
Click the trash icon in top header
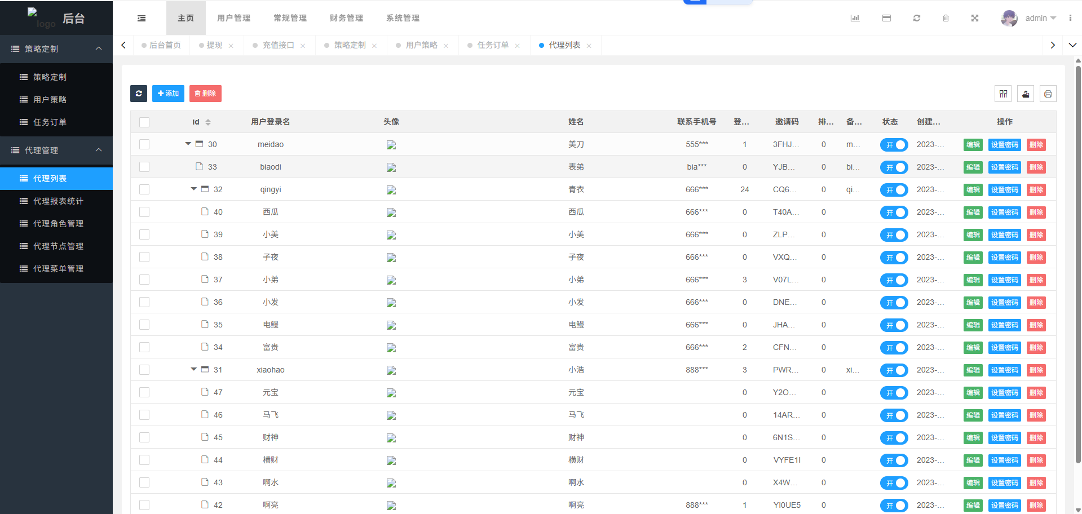point(946,18)
